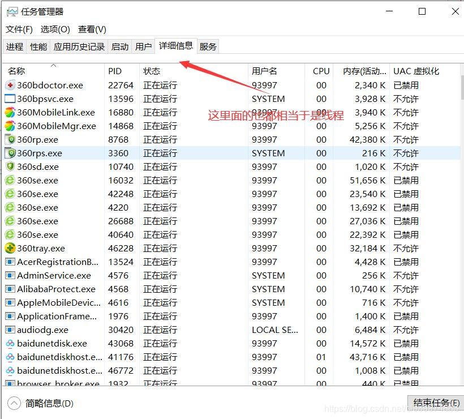Switch to the 启动 tab
464x419 pixels.
pyautogui.click(x=120, y=47)
